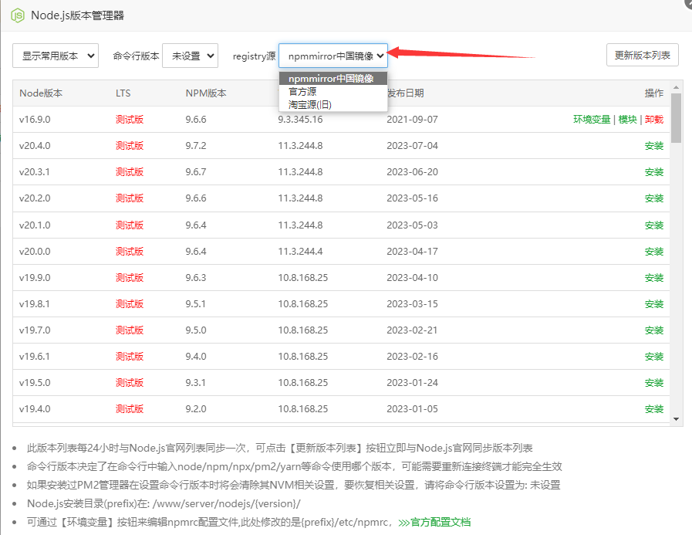Click version cell v20.3.1
Image resolution: width=692 pixels, height=535 pixels.
pyautogui.click(x=35, y=172)
